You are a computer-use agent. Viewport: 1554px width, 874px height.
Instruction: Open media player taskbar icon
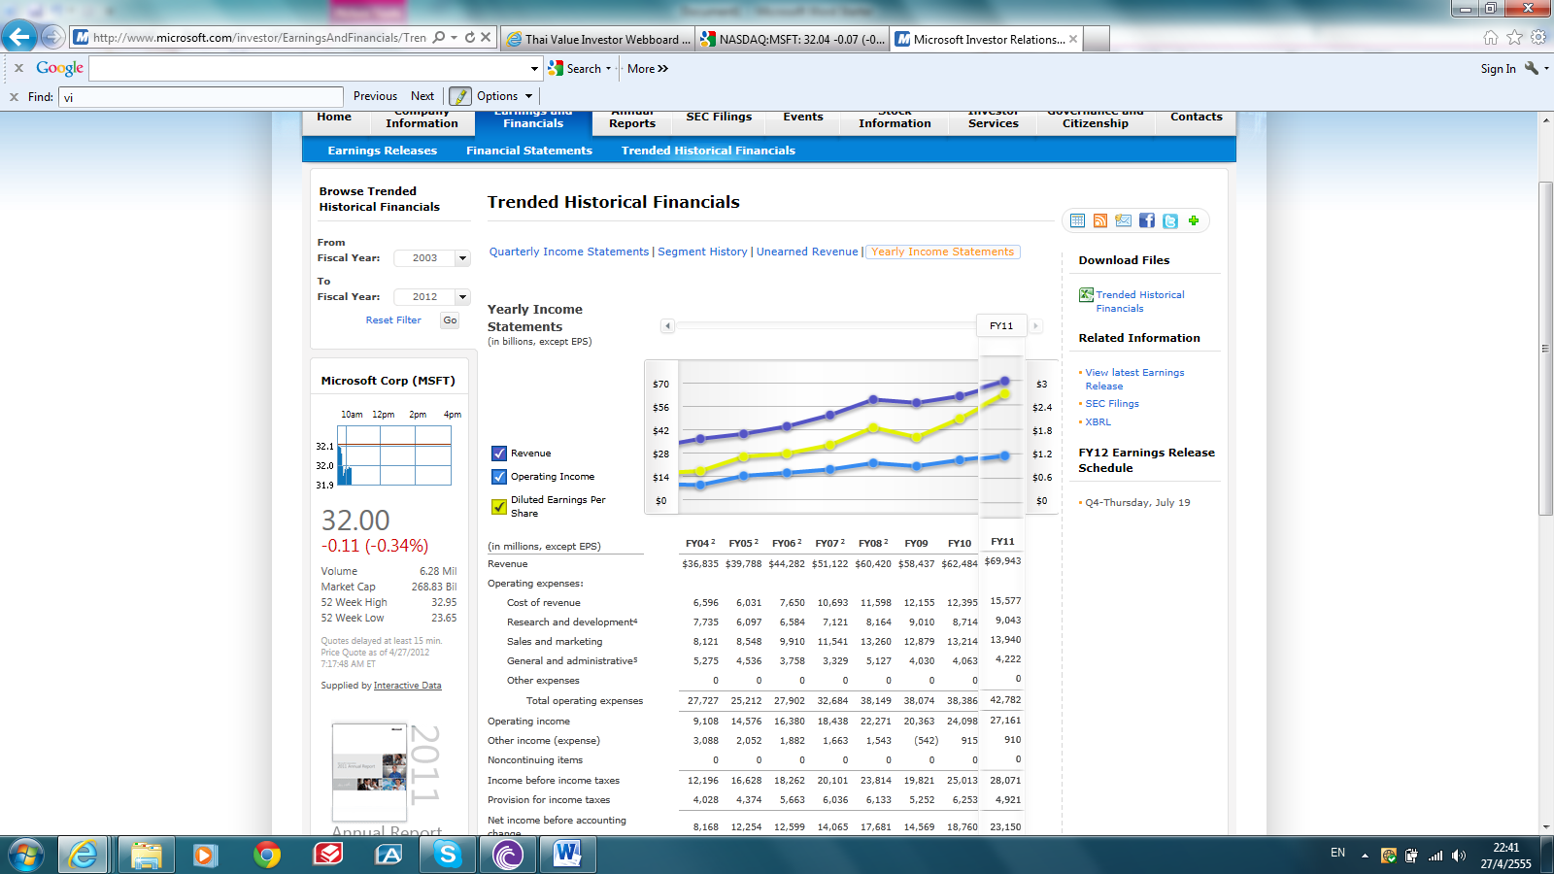(x=205, y=855)
